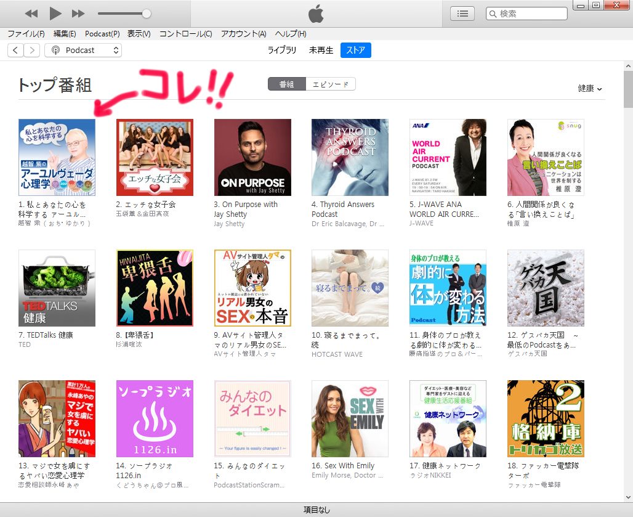The image size is (633, 517).
Task: Click the Apple logo in the header
Action: (x=316, y=14)
